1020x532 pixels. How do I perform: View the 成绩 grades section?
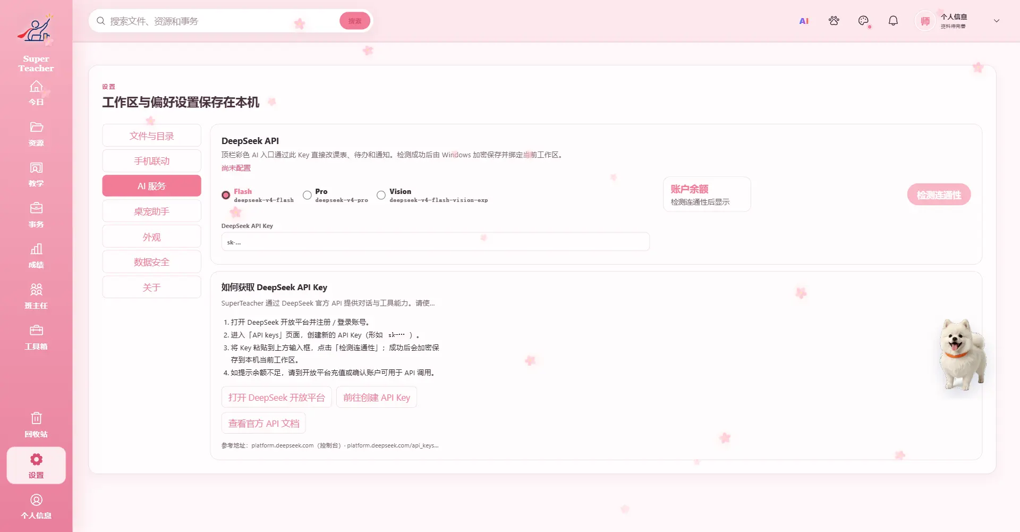click(36, 256)
